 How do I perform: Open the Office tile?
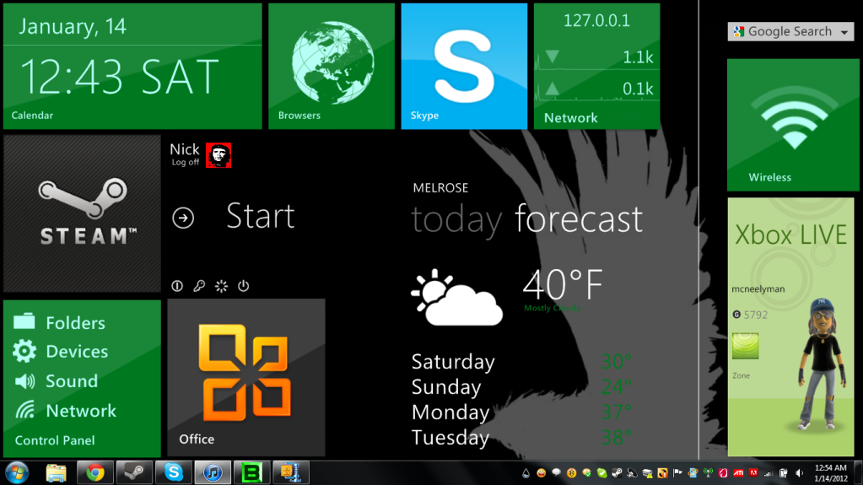(246, 378)
